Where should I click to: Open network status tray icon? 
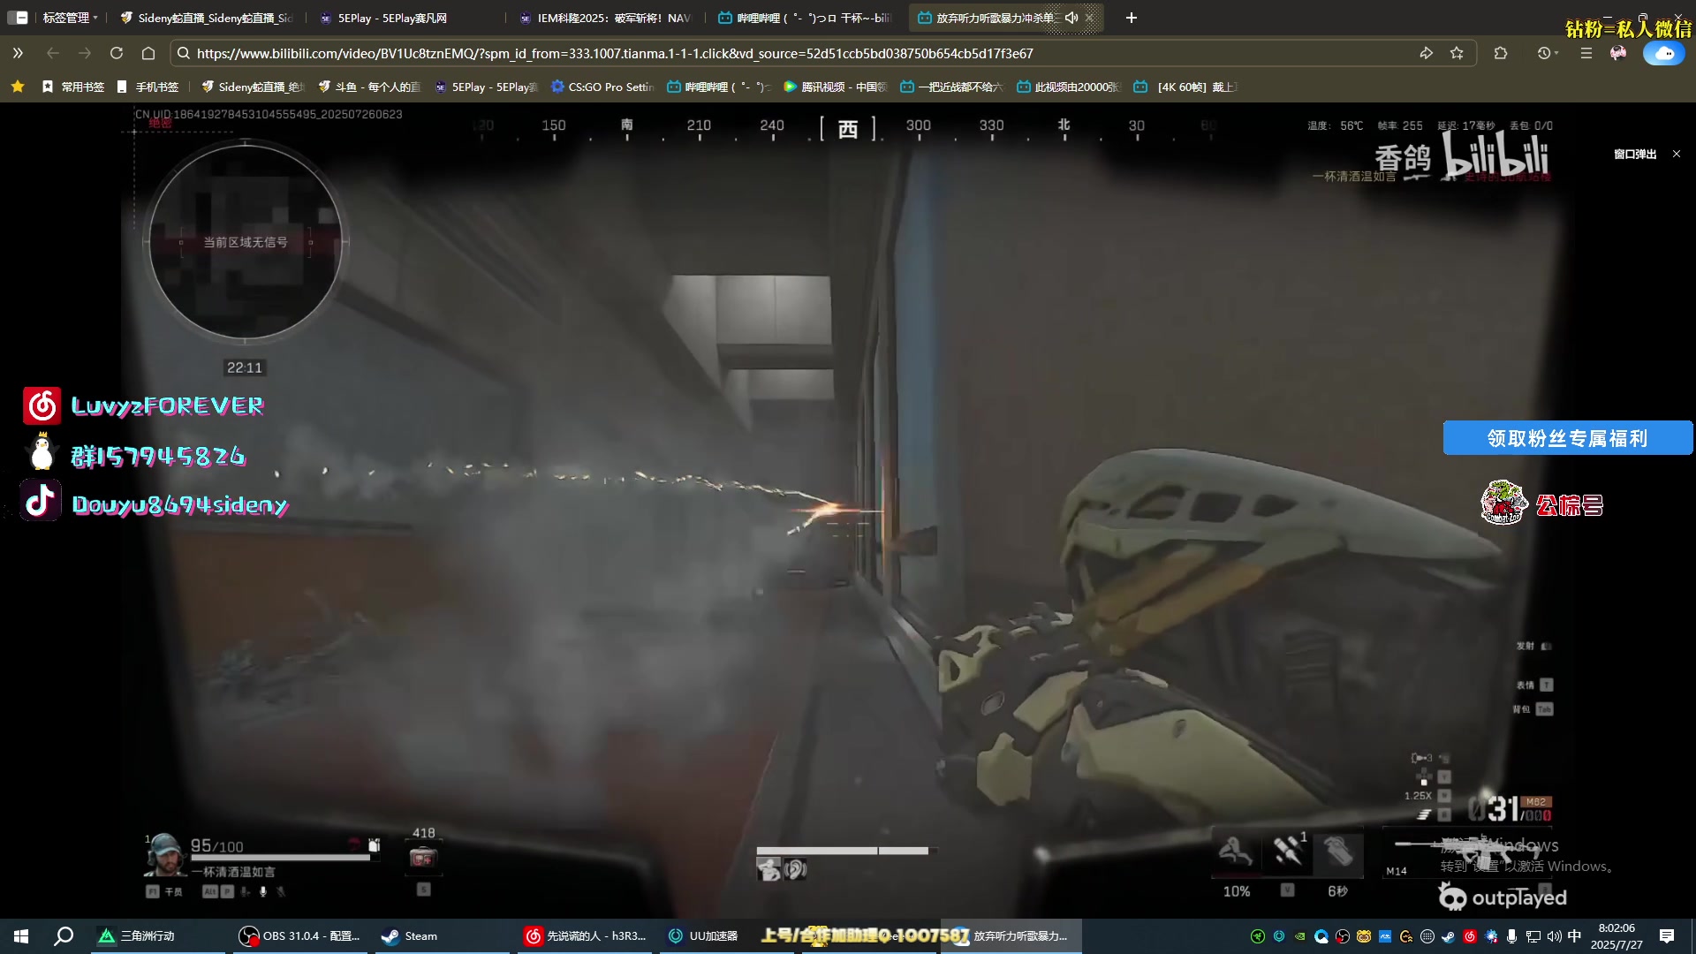point(1533,936)
